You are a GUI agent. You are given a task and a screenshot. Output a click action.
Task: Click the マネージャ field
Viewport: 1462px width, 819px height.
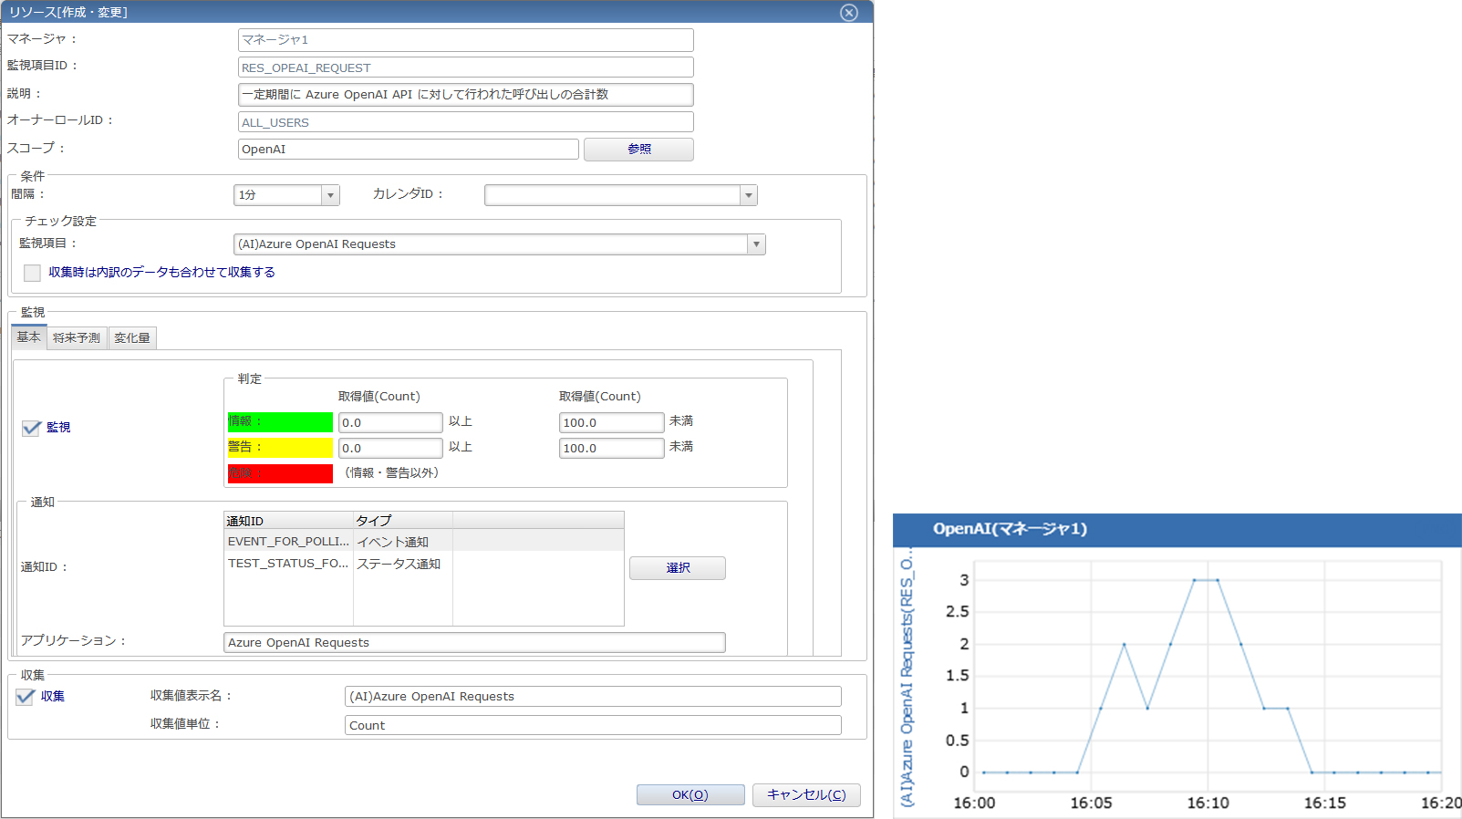(x=465, y=40)
